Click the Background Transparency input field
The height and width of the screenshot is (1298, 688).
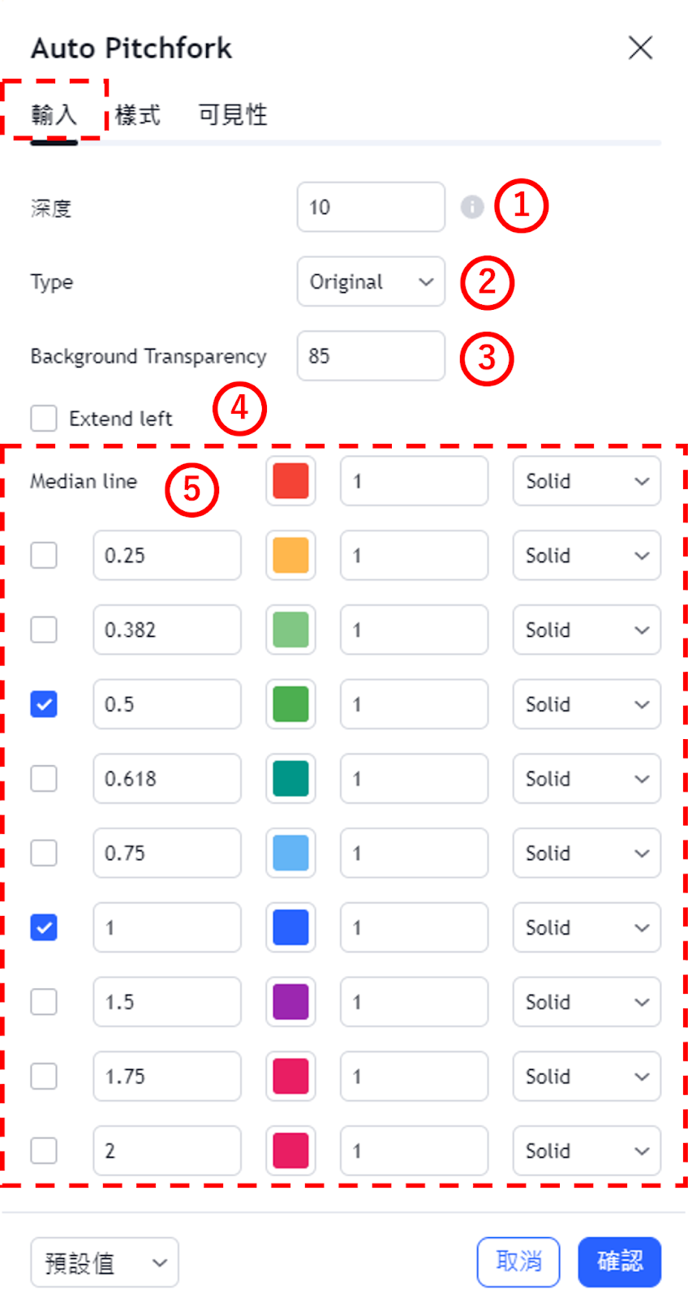tap(371, 356)
